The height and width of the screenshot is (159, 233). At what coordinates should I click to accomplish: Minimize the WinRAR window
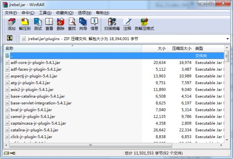coord(202,3)
